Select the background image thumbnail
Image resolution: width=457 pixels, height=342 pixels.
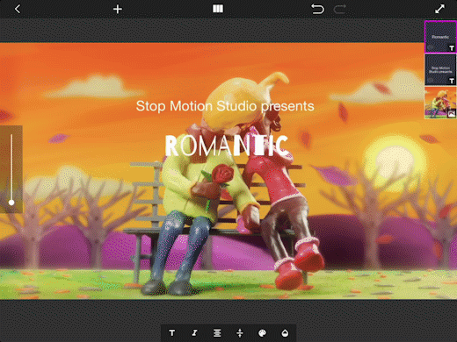440,103
